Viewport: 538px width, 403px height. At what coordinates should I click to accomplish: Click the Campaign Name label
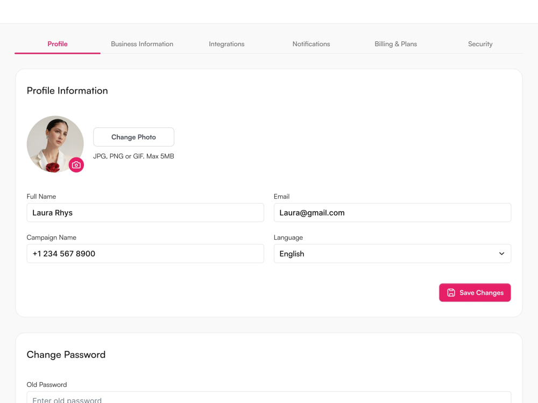52,238
